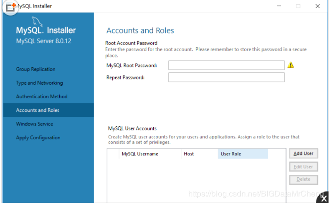Viewport: 329px width, 203px height.
Task: Click the Delete button for user accounts
Action: click(303, 179)
